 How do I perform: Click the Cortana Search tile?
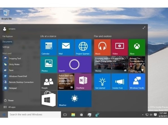tap(75, 65)
